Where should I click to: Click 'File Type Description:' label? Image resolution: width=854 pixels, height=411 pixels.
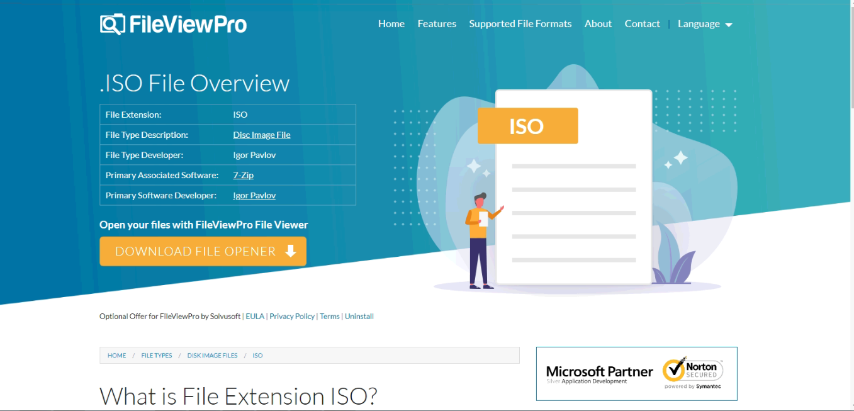coord(147,135)
